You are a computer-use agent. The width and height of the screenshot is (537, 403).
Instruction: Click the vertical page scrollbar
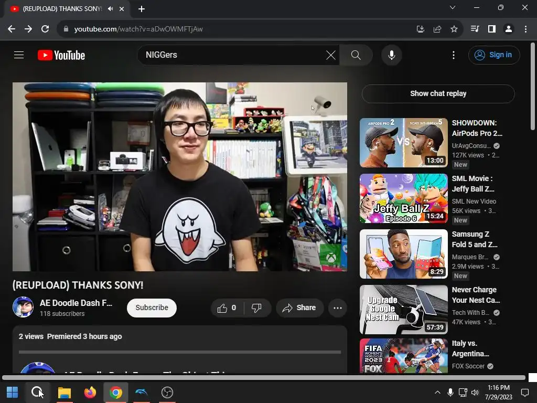pyautogui.click(x=533, y=87)
